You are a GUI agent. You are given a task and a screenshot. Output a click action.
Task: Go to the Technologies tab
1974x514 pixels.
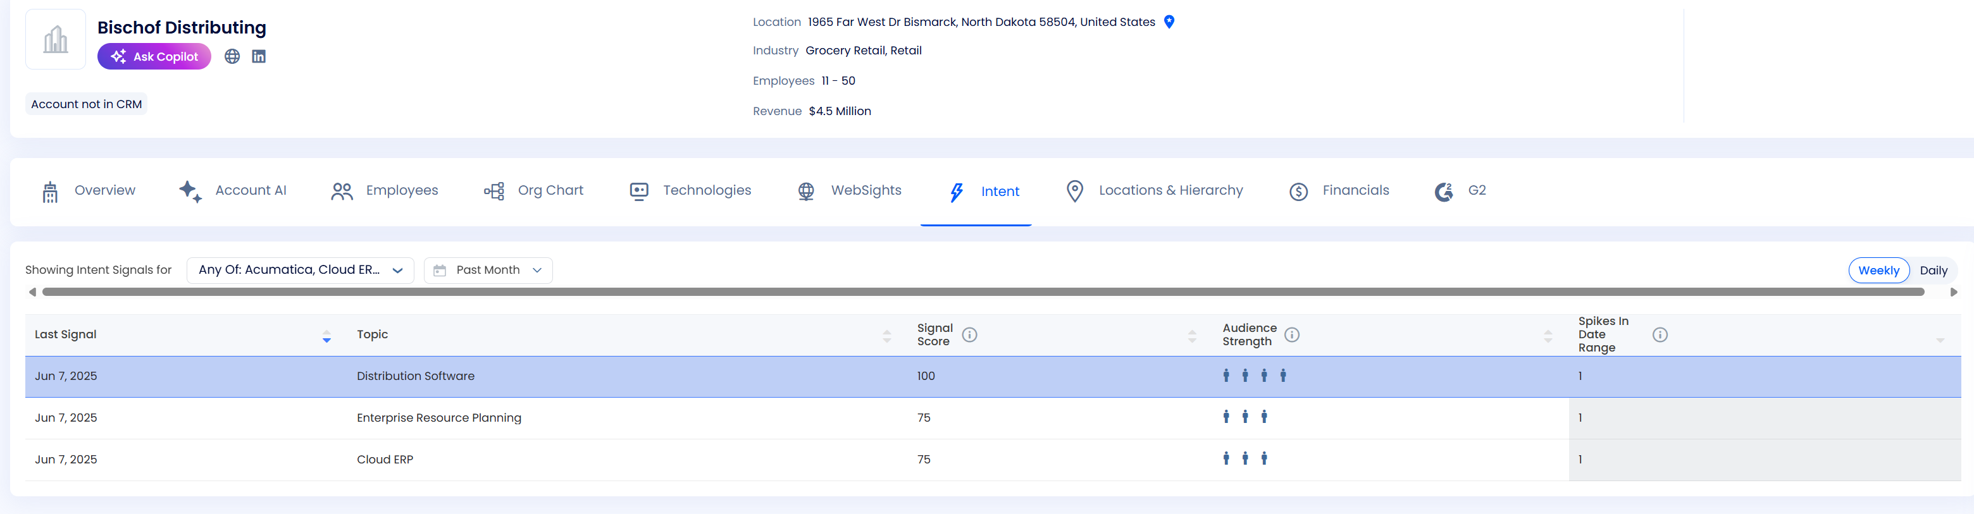tap(690, 191)
